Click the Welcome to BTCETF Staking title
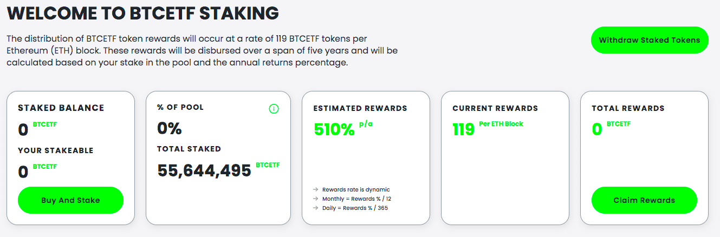The height and width of the screenshot is (237, 720). (143, 12)
